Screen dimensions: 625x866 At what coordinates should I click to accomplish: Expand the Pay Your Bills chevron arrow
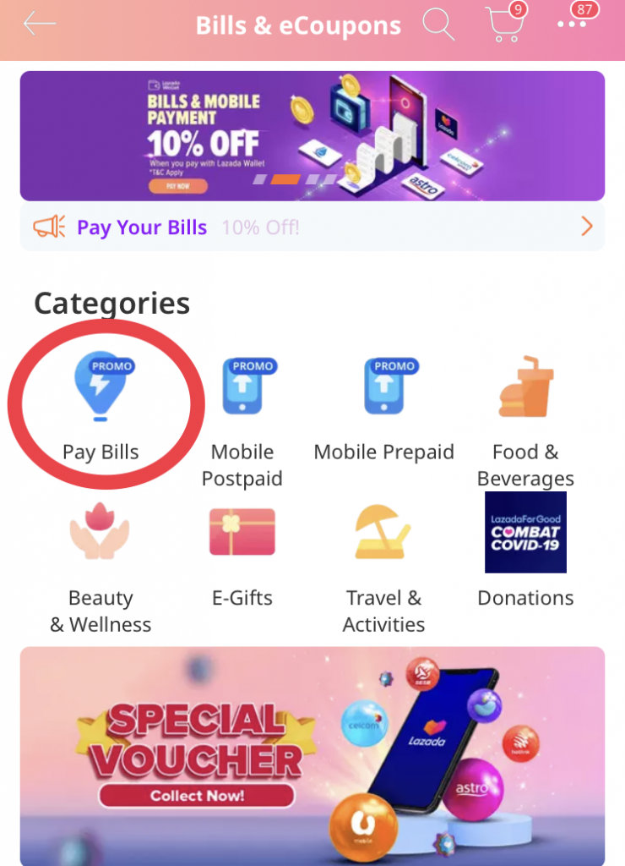[587, 227]
